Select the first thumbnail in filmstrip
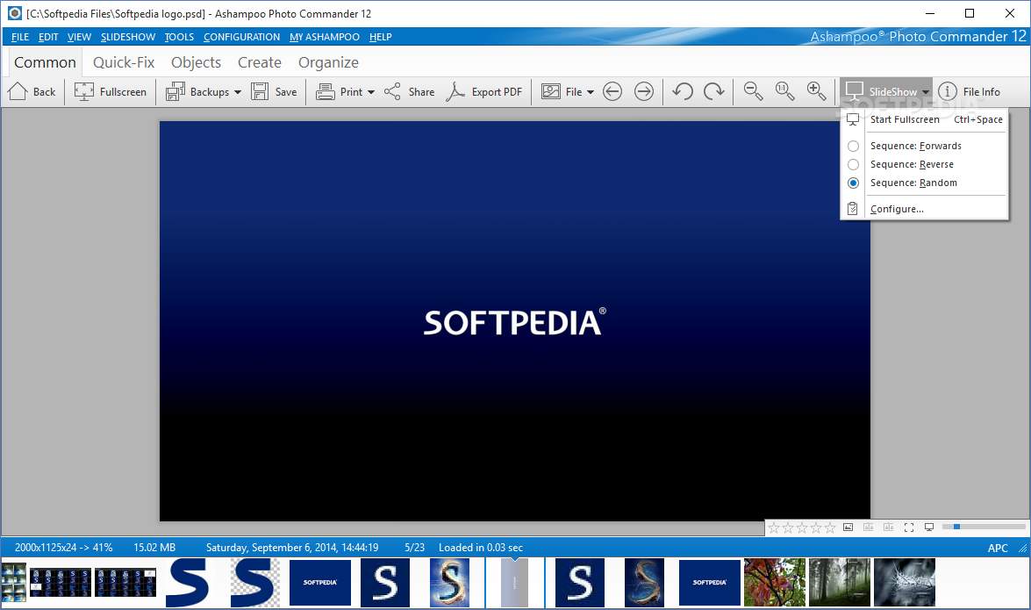The width and height of the screenshot is (1031, 610). click(x=14, y=583)
